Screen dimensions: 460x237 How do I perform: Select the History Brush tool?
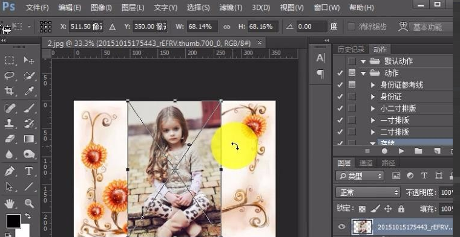pos(29,123)
